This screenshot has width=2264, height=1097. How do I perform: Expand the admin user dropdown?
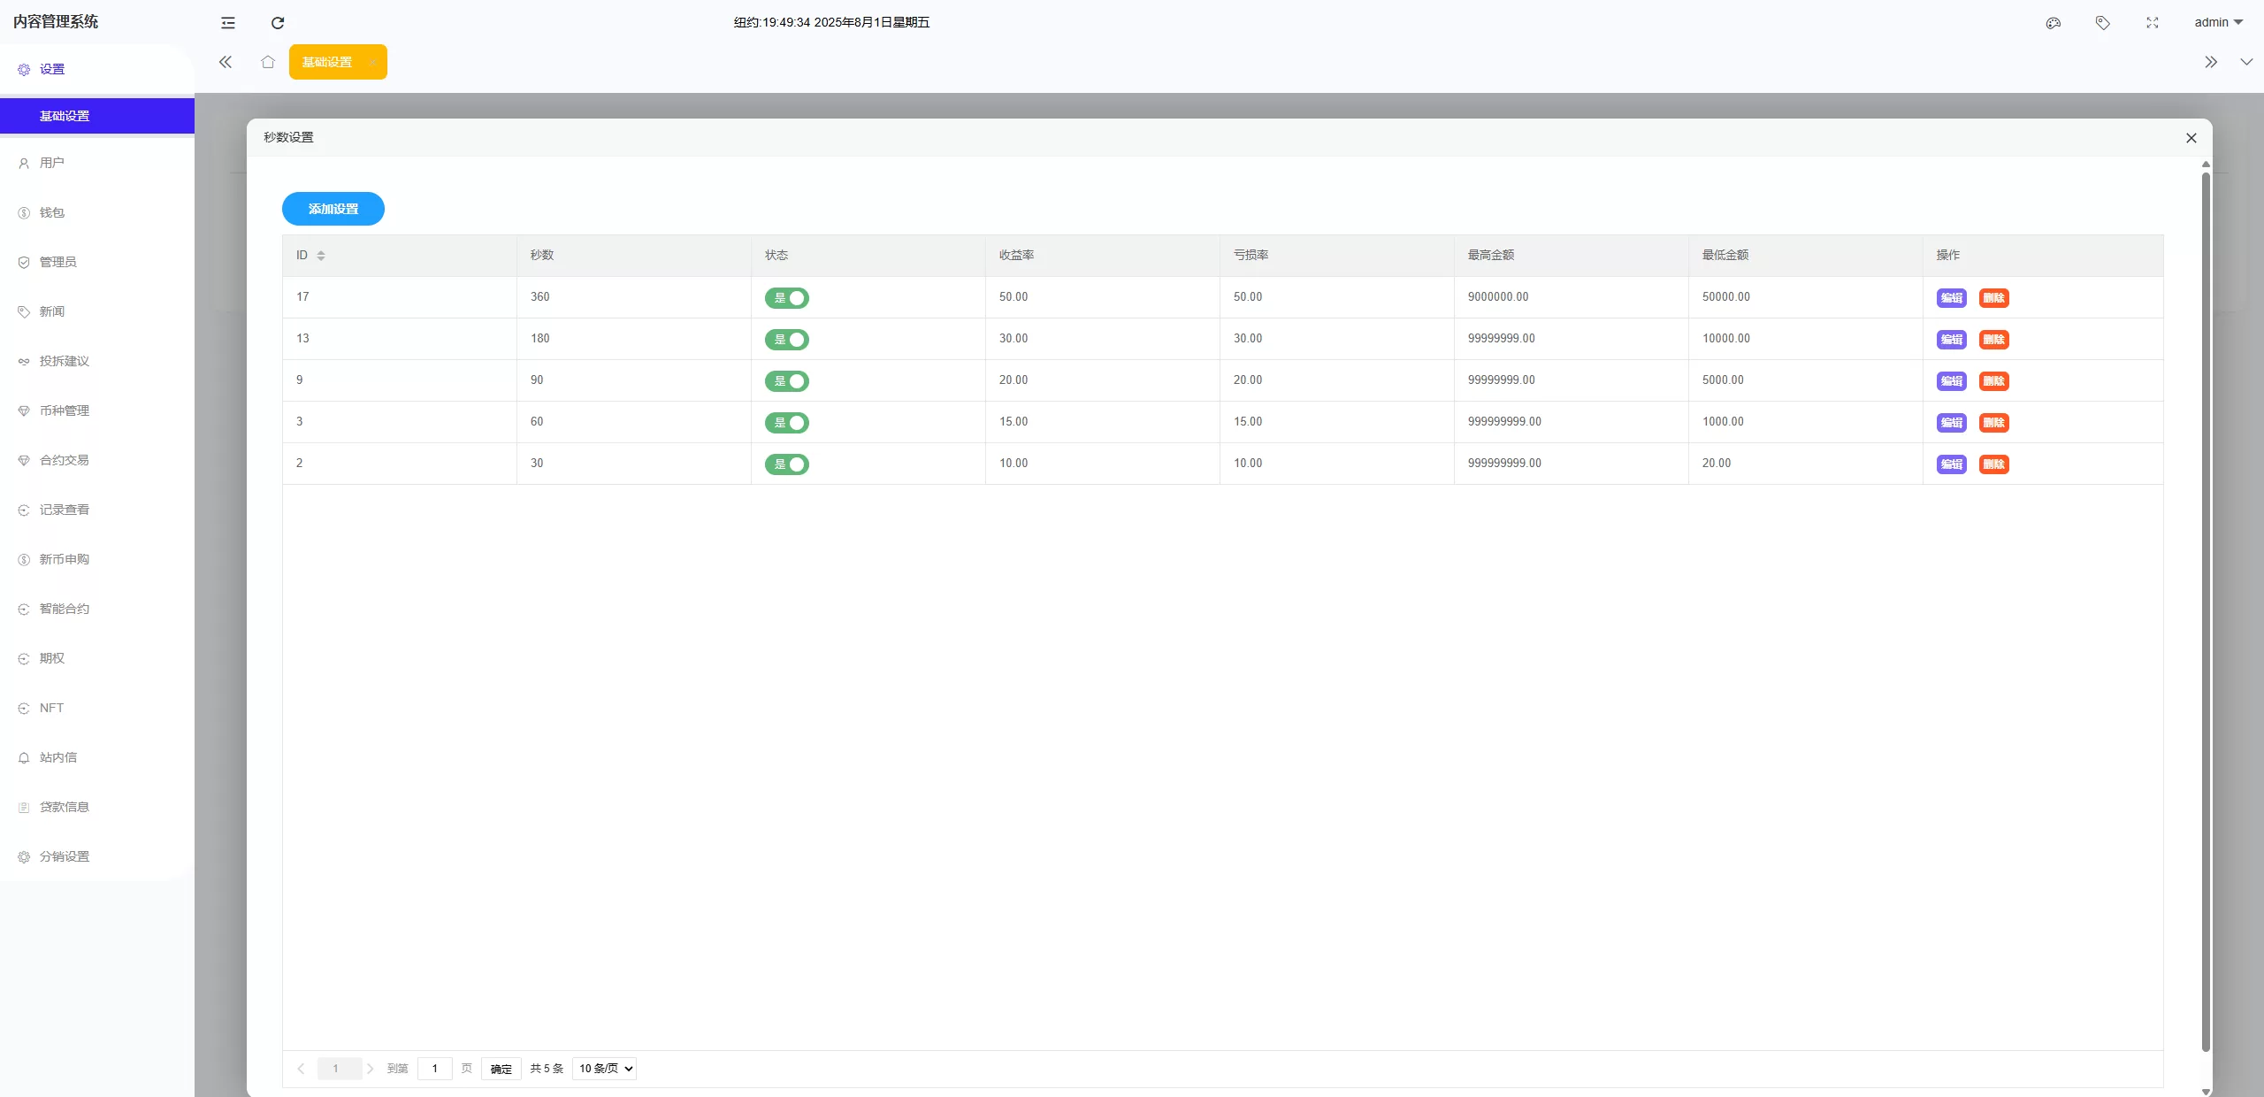(2218, 23)
